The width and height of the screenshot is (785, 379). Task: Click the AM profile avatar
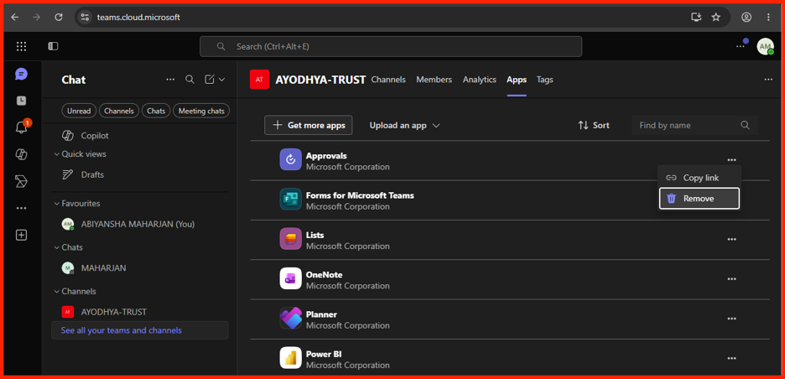(x=765, y=47)
